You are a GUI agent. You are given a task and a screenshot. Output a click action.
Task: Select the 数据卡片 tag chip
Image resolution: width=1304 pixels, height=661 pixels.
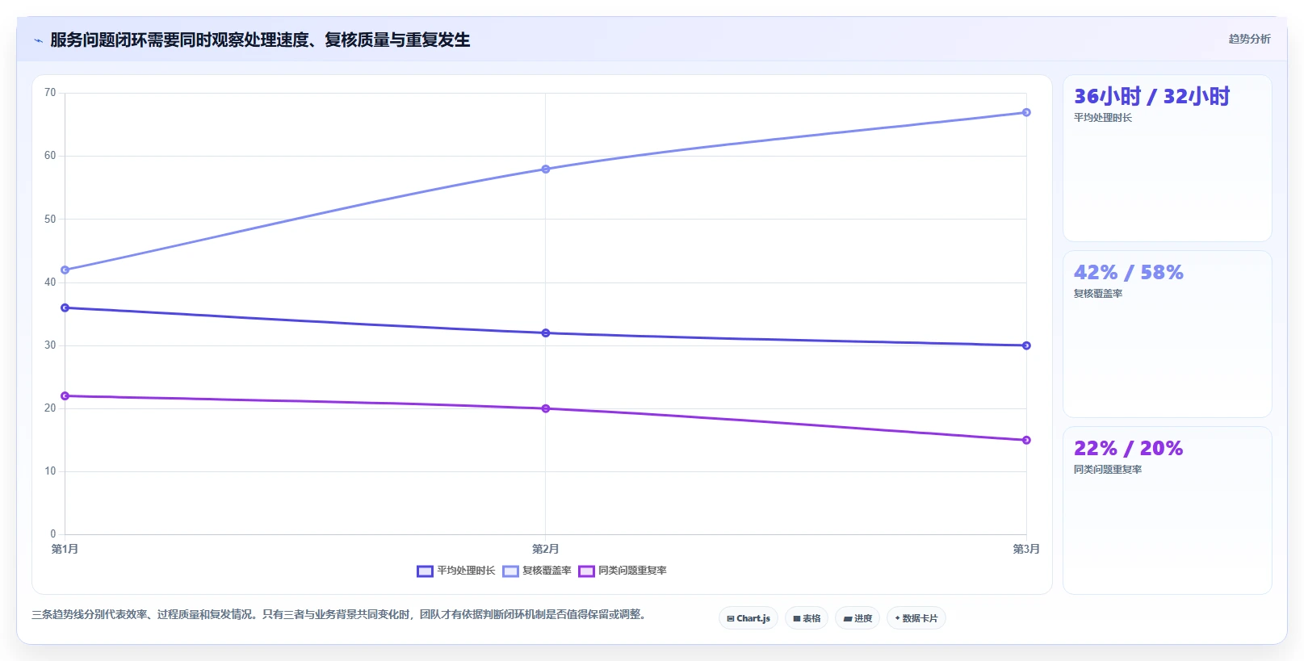click(x=916, y=618)
